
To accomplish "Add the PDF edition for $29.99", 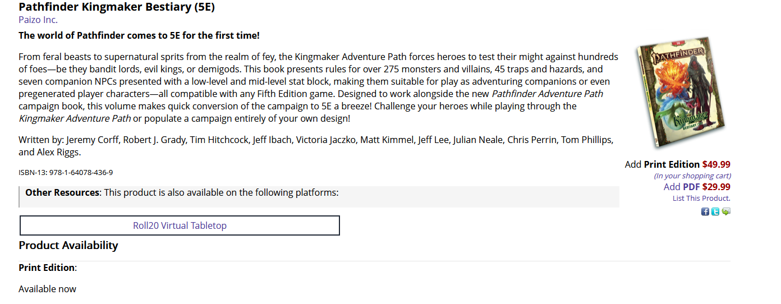I will tap(697, 187).
